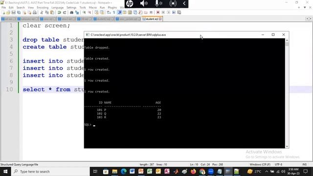Open Find with the binoculars icon
The width and height of the screenshot is (313, 176).
71,12
